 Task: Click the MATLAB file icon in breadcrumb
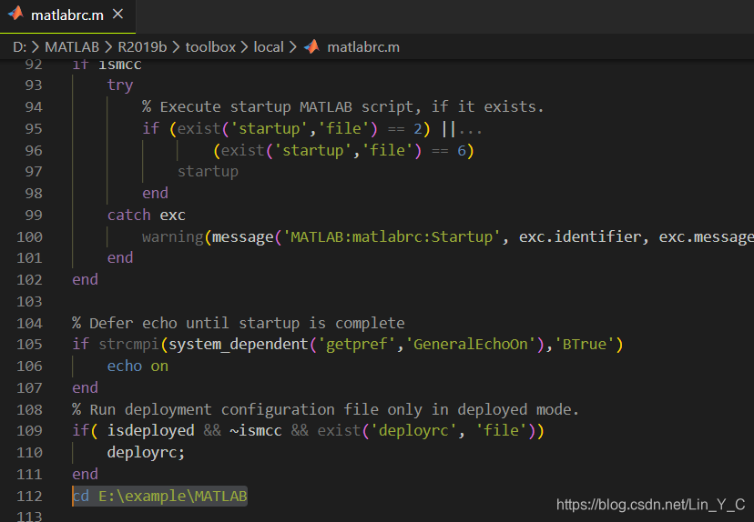click(311, 46)
